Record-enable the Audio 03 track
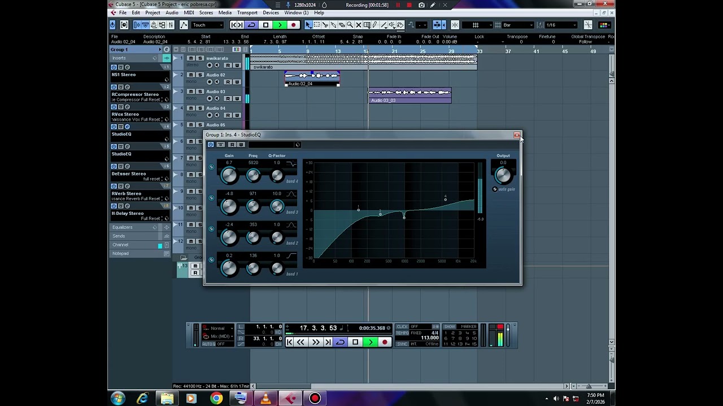The width and height of the screenshot is (723, 406). pos(210,99)
